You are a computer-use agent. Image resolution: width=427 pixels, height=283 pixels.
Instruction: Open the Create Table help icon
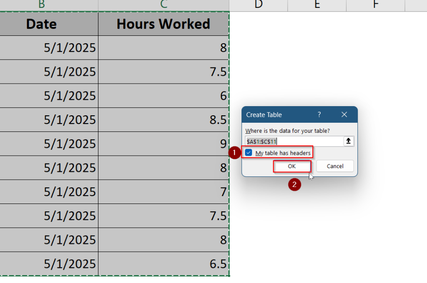coord(319,114)
